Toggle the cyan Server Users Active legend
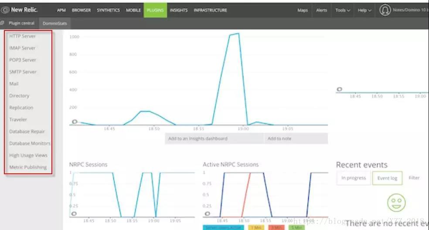 (x=223, y=227)
